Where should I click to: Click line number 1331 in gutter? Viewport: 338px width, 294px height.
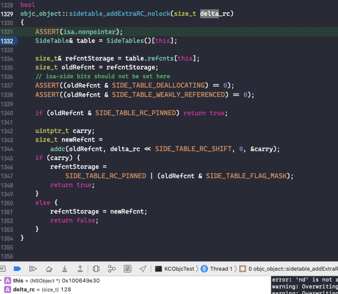[7, 32]
